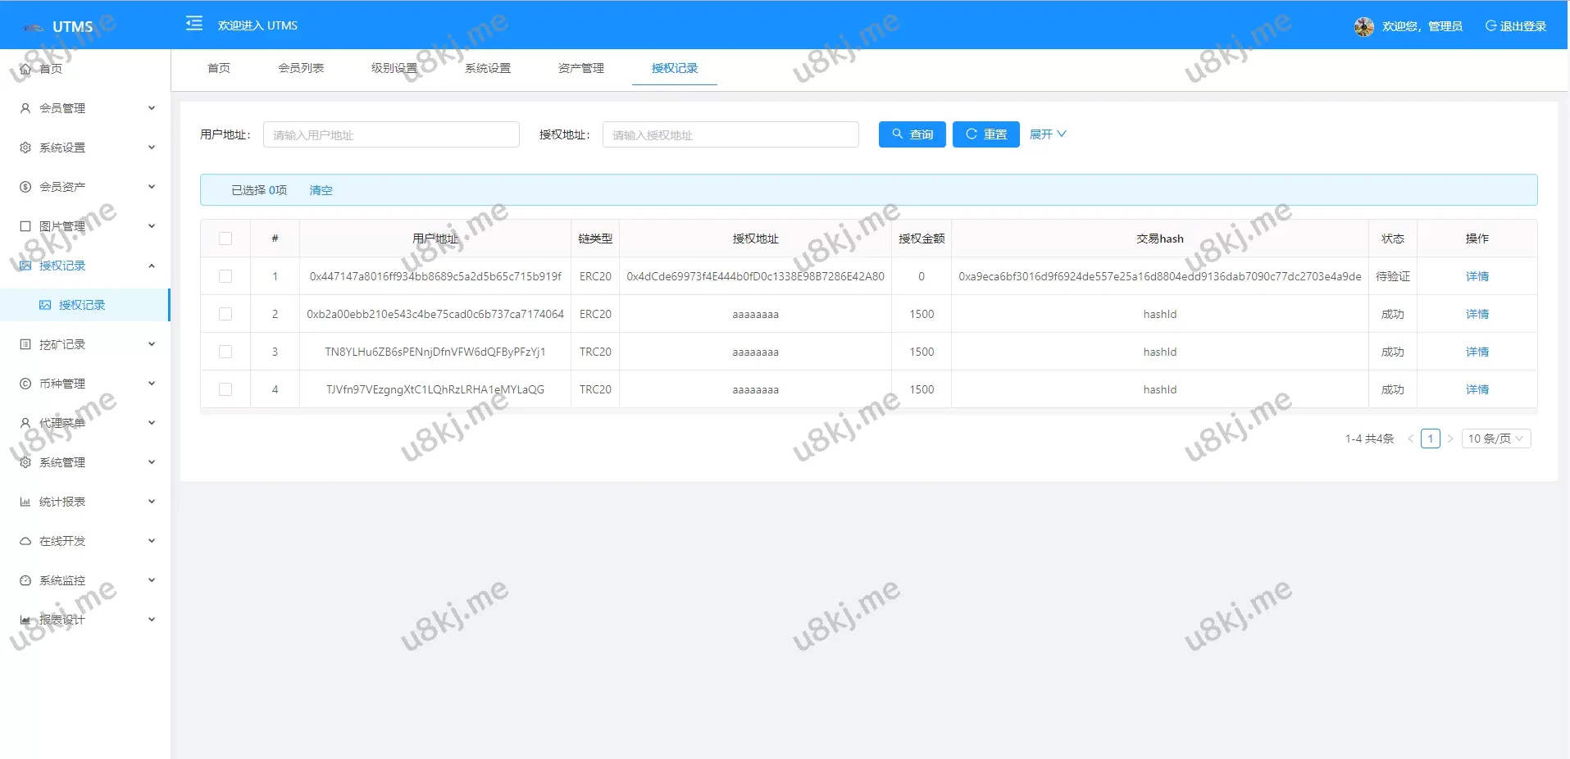Click the 查询 search button
Viewport: 1570px width, 759px height.
pyautogui.click(x=912, y=134)
